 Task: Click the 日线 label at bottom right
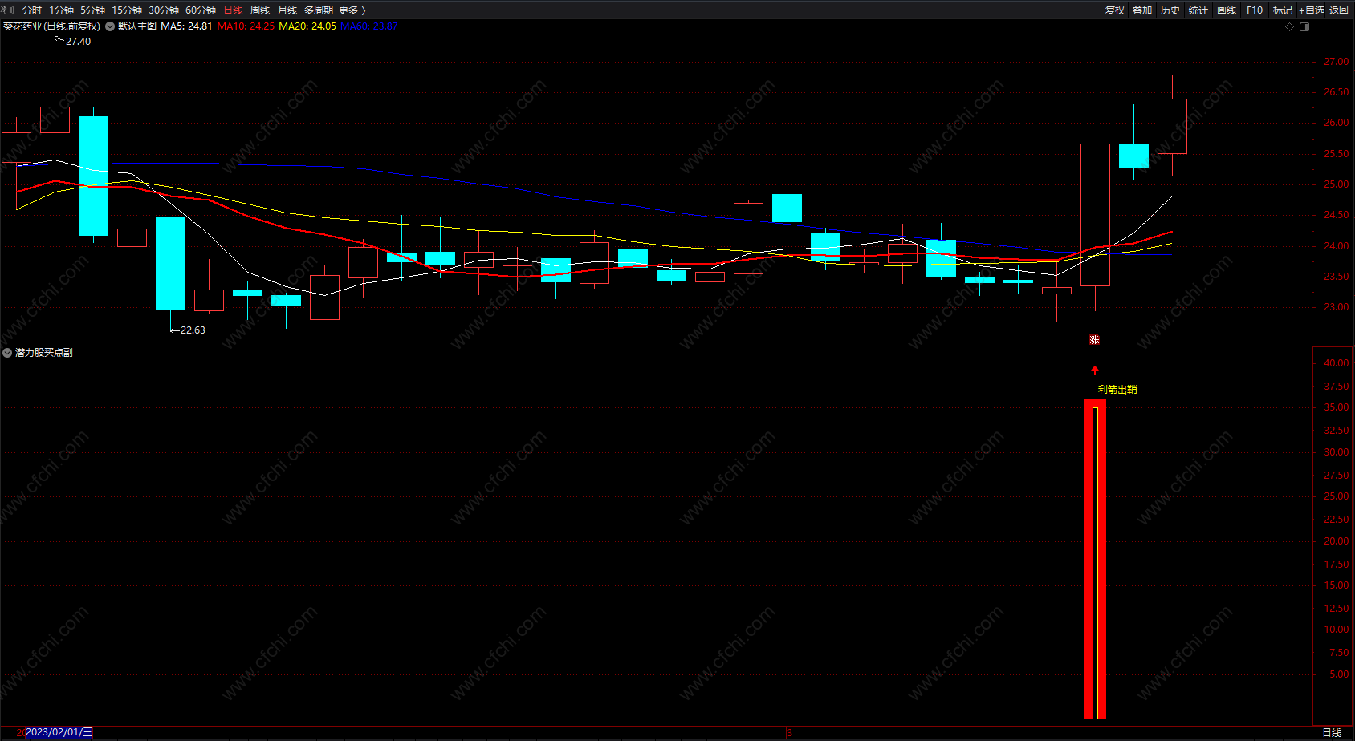coord(1332,732)
